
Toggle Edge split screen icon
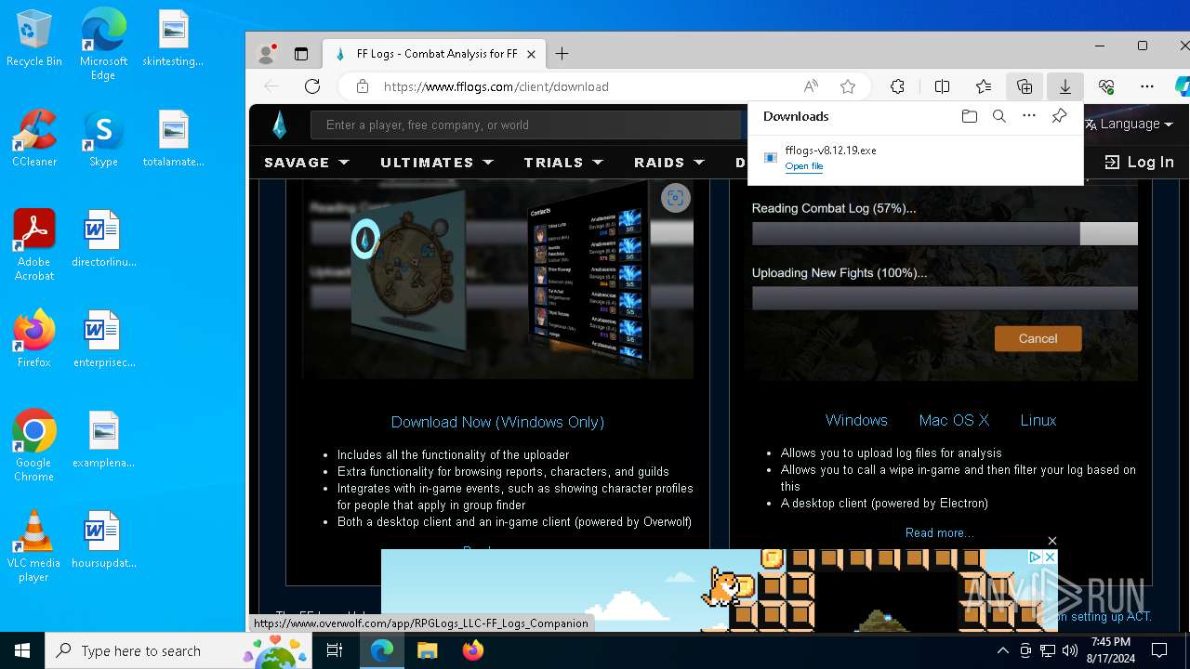(943, 86)
